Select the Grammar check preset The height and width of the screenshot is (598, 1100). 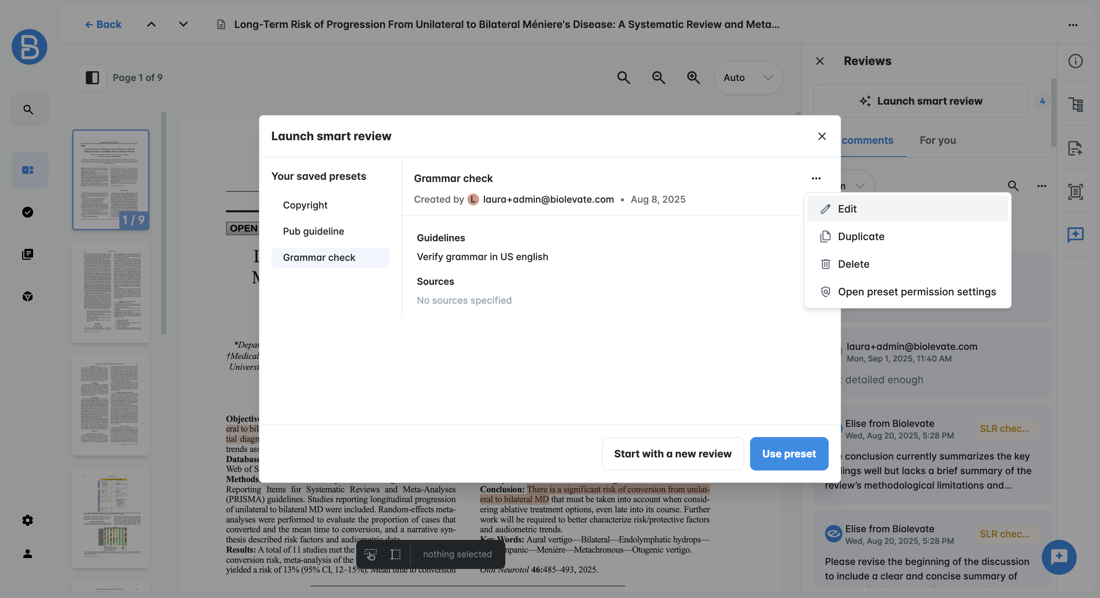pyautogui.click(x=330, y=258)
